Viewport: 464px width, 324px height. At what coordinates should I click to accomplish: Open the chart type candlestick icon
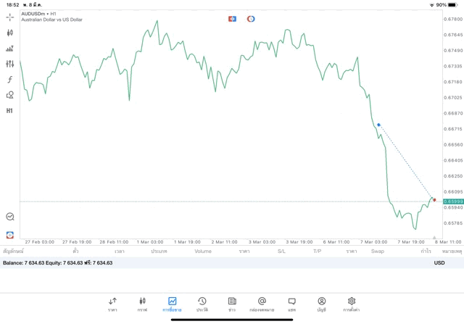[x=9, y=33]
